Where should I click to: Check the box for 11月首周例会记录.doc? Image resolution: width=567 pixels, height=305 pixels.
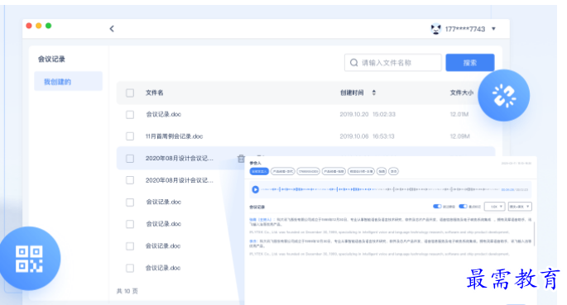[130, 136]
